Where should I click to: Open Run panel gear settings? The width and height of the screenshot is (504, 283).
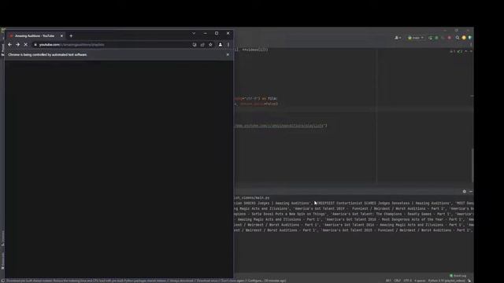(464, 191)
